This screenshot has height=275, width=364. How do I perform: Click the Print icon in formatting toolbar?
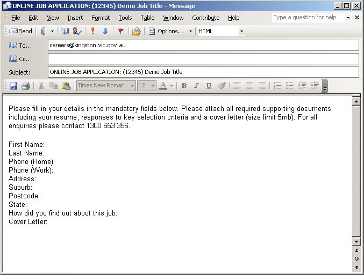coord(25,86)
